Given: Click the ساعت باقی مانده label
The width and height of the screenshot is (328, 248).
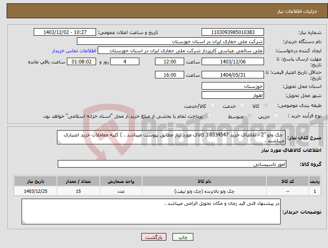Looking at the screenshot, I should pyautogui.click(x=47, y=62).
